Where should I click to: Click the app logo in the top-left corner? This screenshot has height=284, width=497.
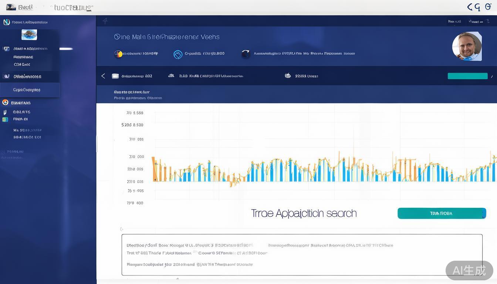(x=11, y=7)
